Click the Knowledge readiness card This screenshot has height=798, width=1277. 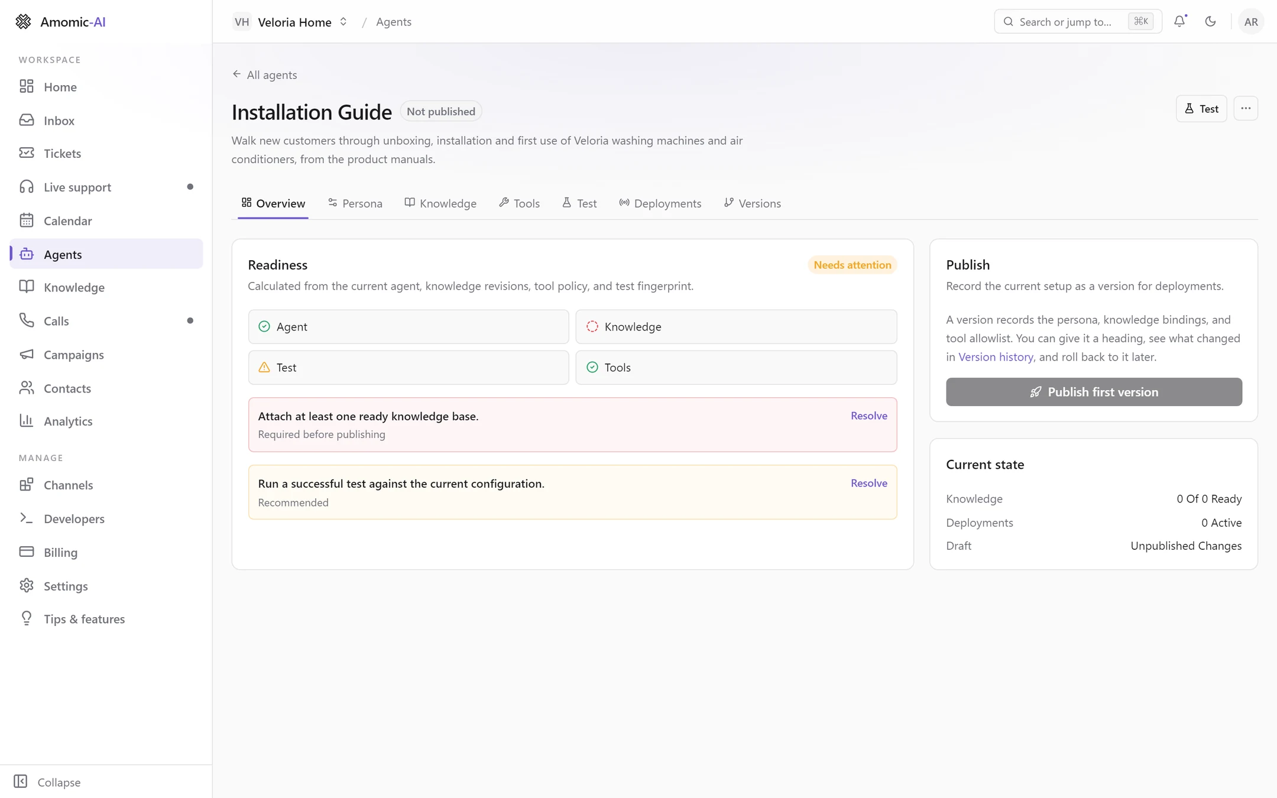[736, 327]
